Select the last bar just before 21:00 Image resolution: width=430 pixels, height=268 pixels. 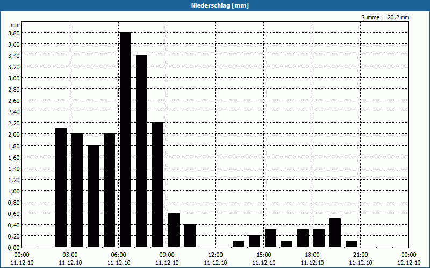(351, 244)
